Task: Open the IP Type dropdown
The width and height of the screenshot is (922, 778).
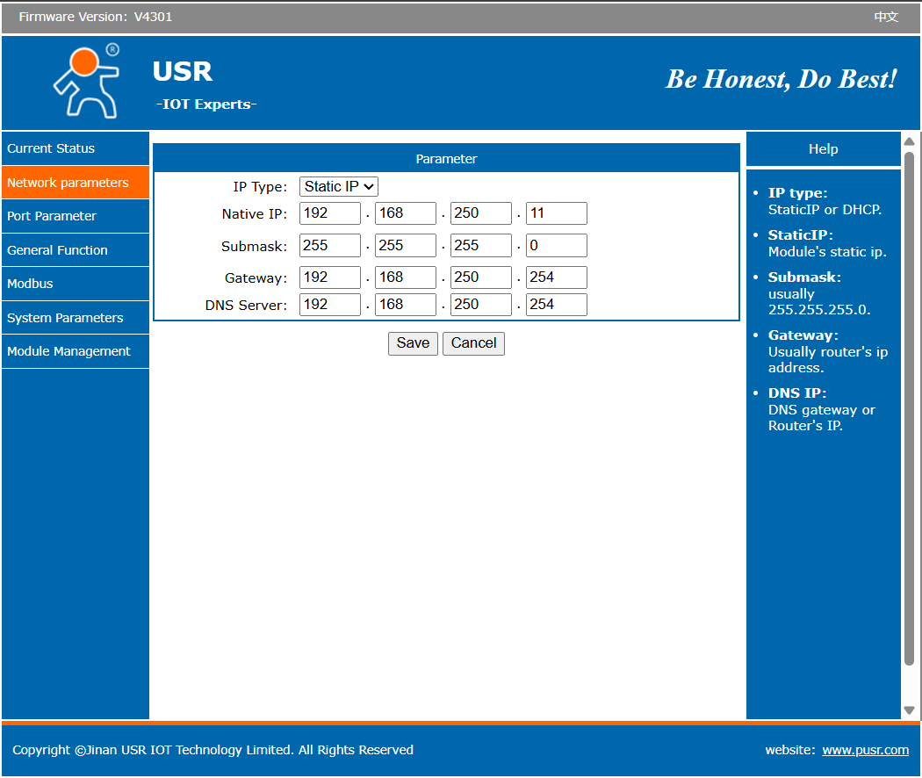Action: click(339, 186)
